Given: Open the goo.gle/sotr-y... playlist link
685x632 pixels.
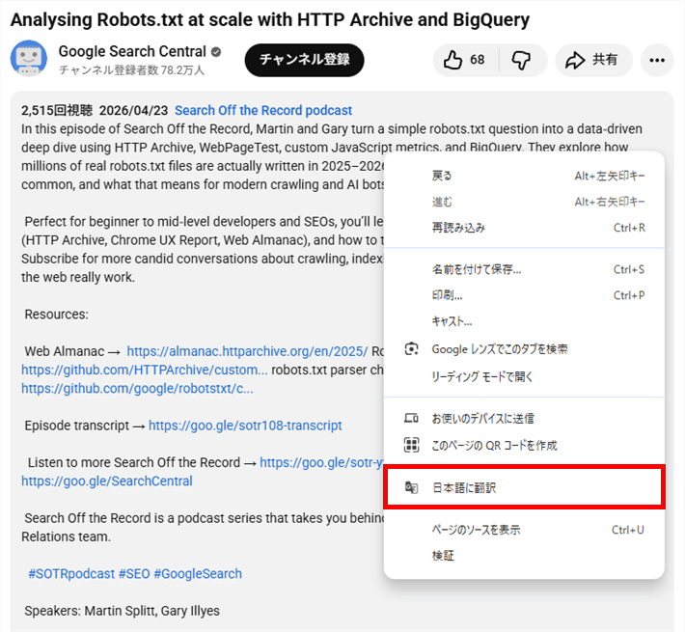Looking at the screenshot, I should (x=321, y=462).
